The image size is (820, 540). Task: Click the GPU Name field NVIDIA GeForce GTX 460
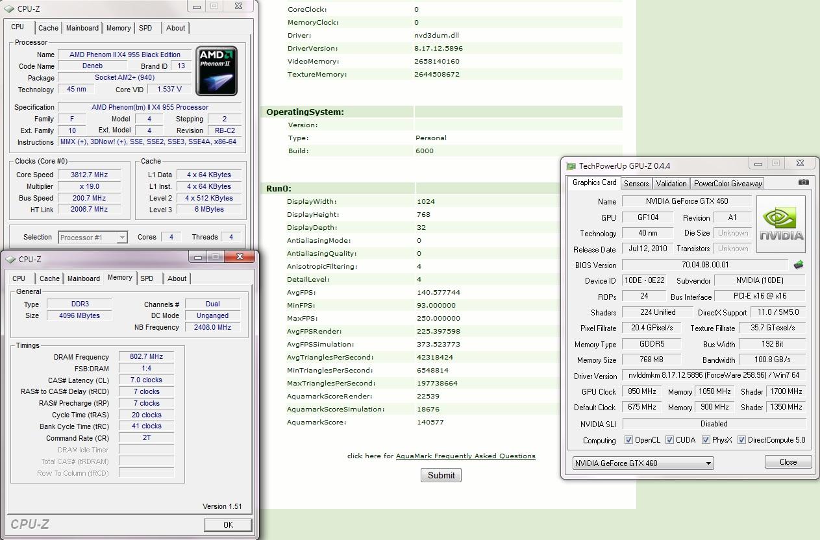pos(687,201)
